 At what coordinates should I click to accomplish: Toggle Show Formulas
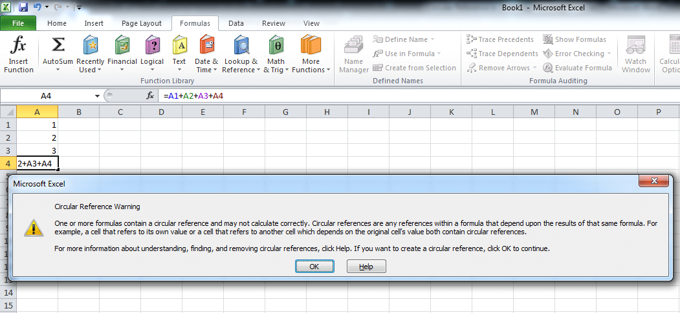point(575,39)
